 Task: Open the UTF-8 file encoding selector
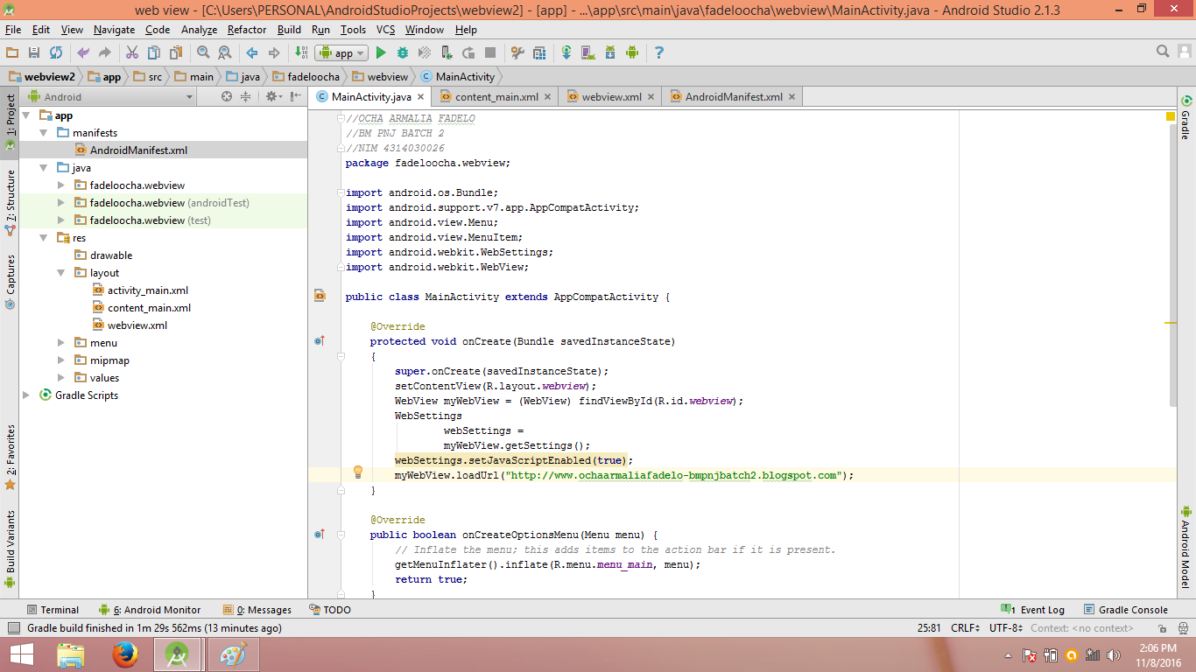[1005, 628]
